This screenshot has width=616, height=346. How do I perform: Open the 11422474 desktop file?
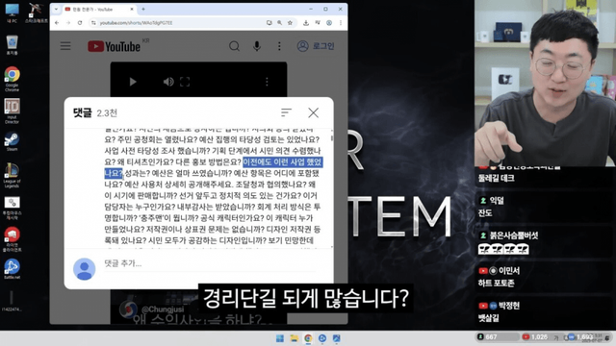tap(12, 301)
